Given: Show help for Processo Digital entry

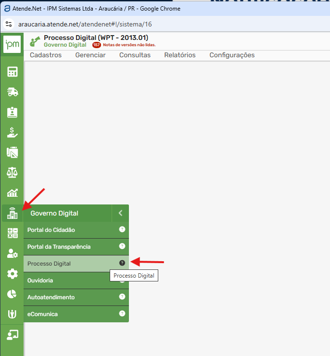Looking at the screenshot, I should point(122,263).
